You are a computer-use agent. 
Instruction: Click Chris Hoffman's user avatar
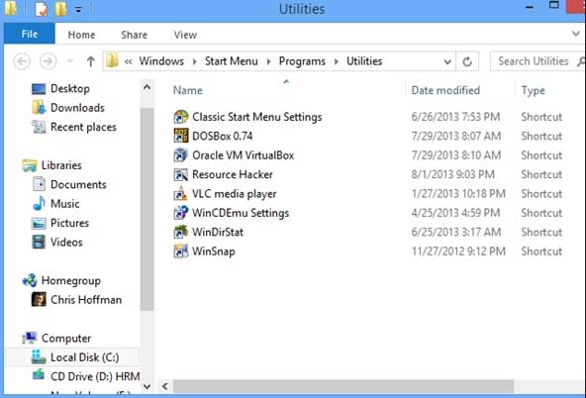pyautogui.click(x=39, y=299)
